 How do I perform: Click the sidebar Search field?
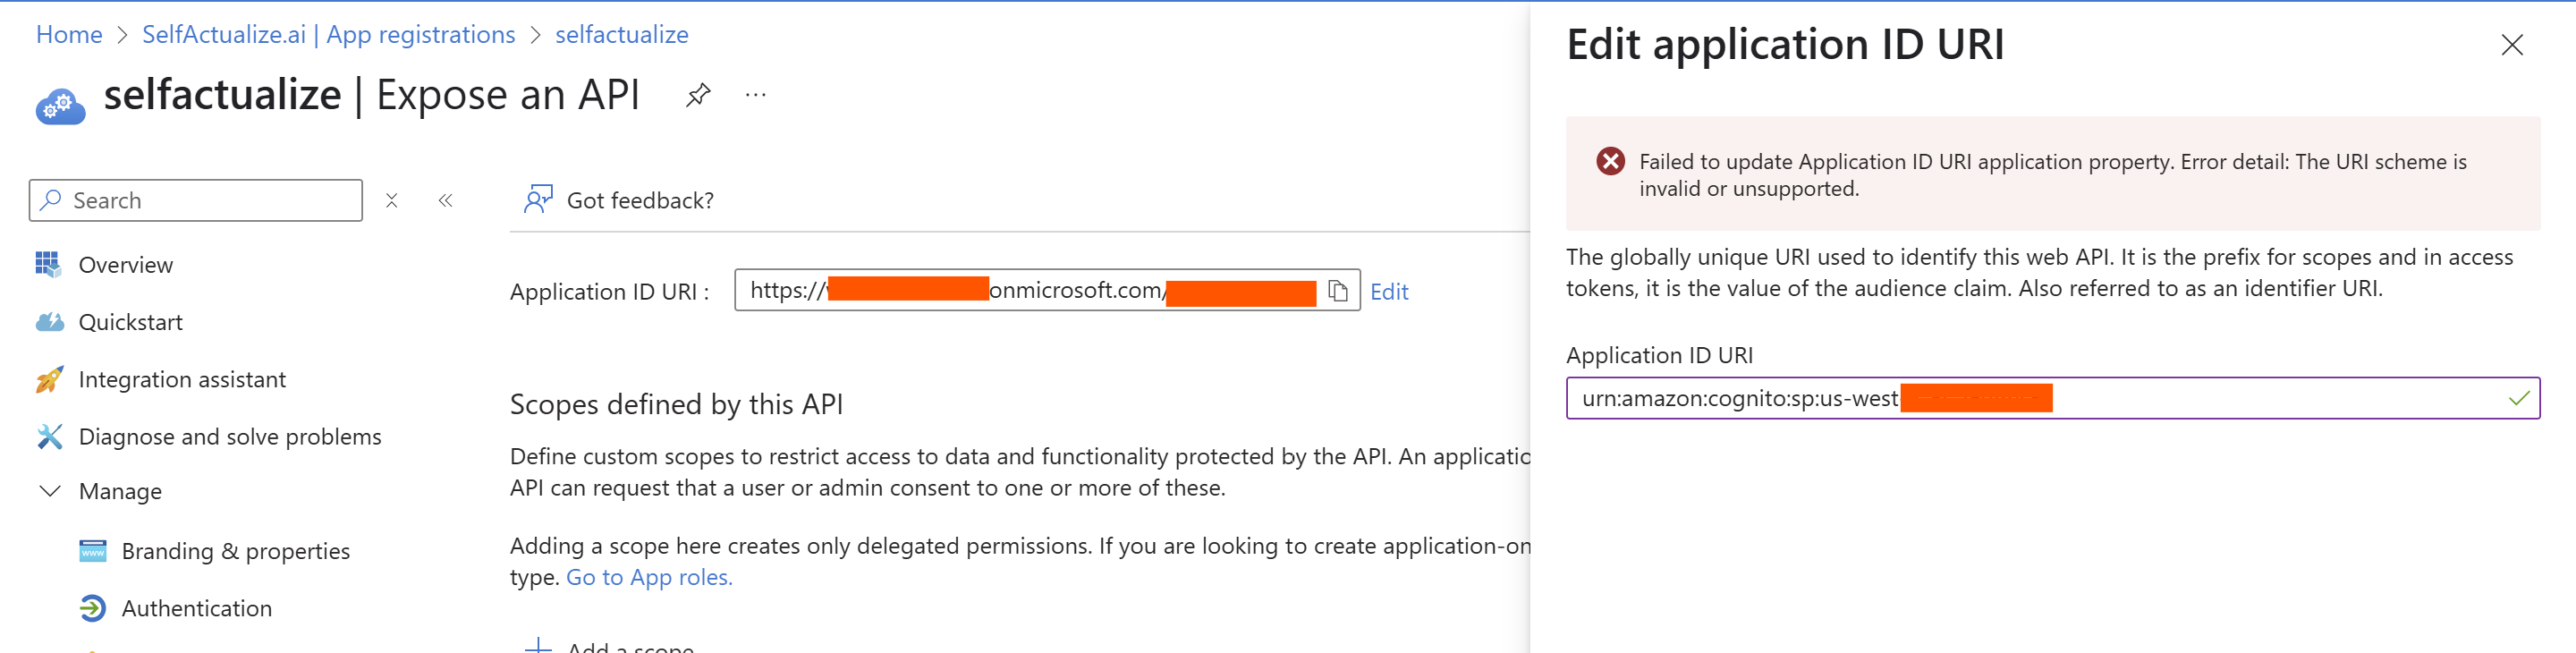tap(196, 200)
